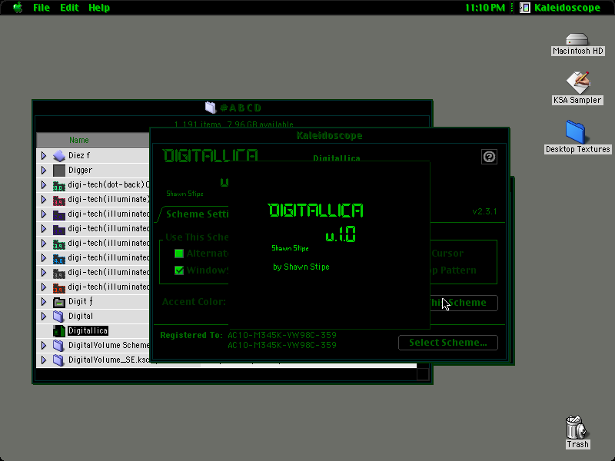This screenshot has height=461, width=615.
Task: Select the digi-tech(dot-back) folder icon
Action: tap(59, 185)
